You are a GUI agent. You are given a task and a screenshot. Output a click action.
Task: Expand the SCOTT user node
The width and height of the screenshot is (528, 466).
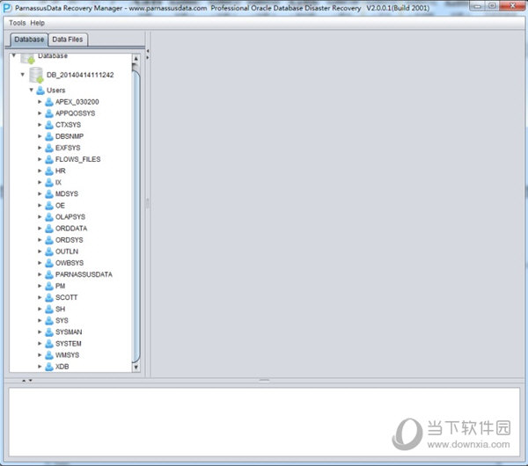(x=40, y=297)
